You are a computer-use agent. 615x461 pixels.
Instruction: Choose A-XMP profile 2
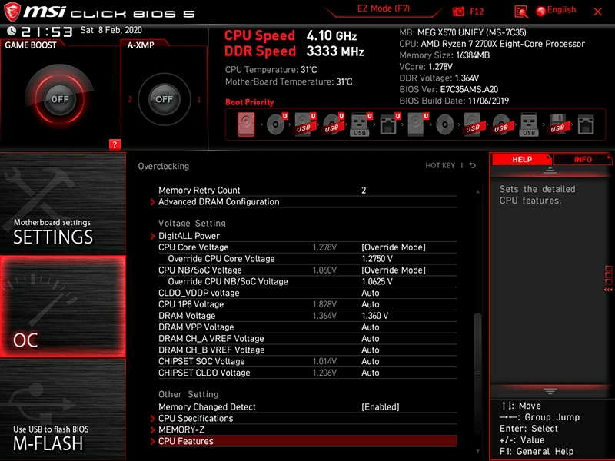(x=130, y=99)
